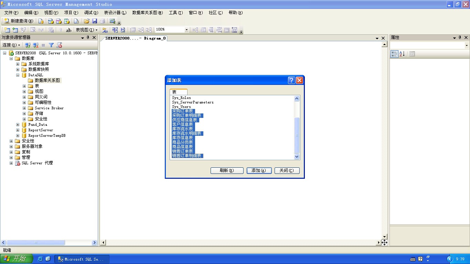Select the SERVER2008 Diagram_0 document tab
Screen dimensions: 470x264
coord(135,38)
